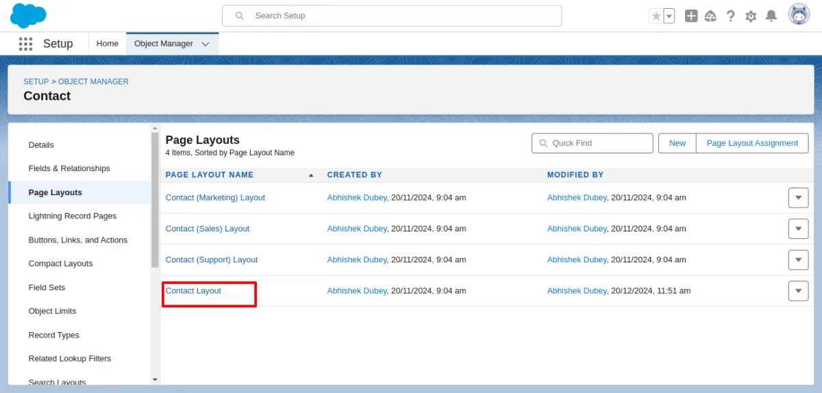Click the Quick Find search box
The height and width of the screenshot is (393, 822).
point(593,143)
